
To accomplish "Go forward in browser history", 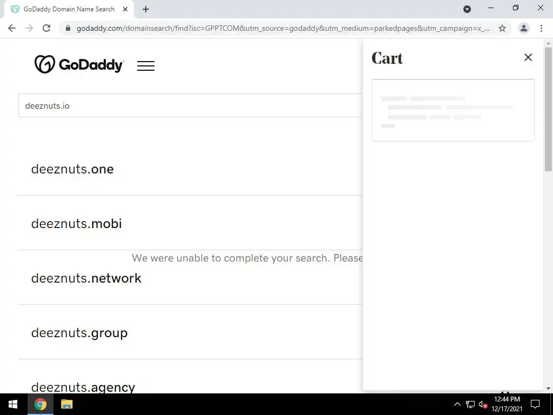I will point(29,28).
